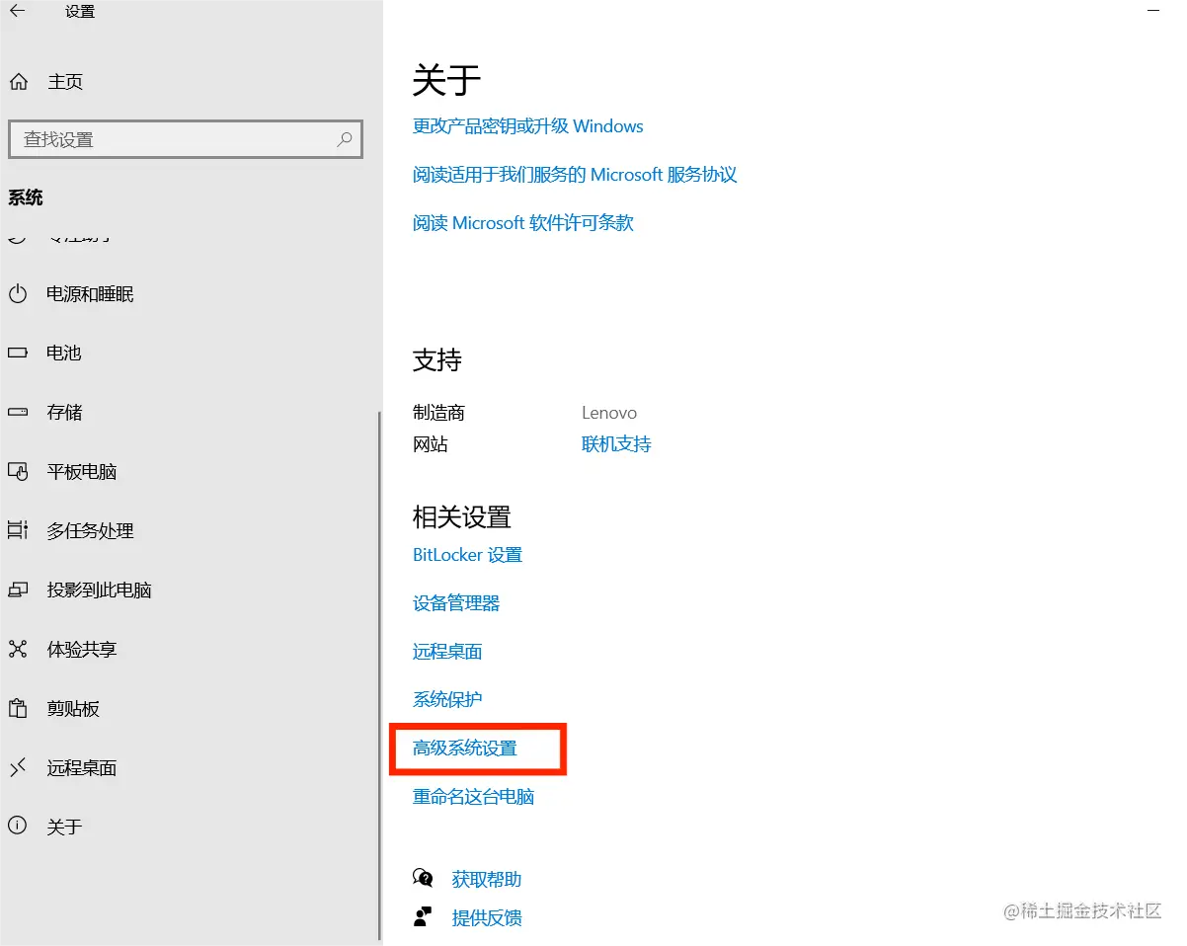Click 重命名这台电脑

click(474, 797)
